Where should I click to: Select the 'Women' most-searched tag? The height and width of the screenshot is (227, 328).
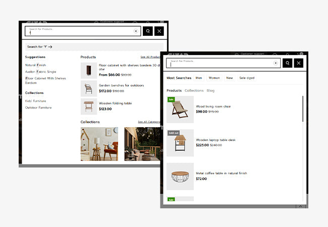214,78
